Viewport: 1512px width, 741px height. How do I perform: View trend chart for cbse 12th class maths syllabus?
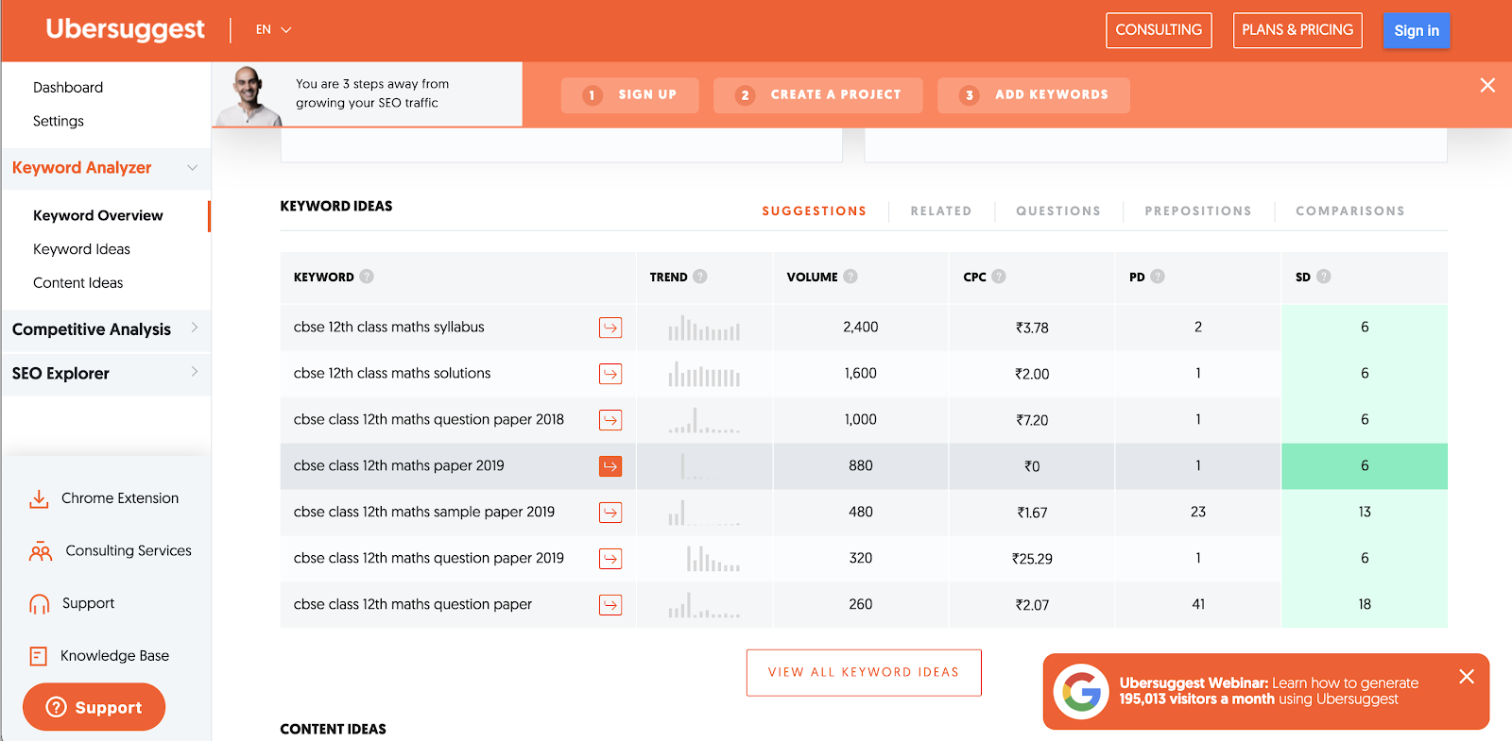704,328
